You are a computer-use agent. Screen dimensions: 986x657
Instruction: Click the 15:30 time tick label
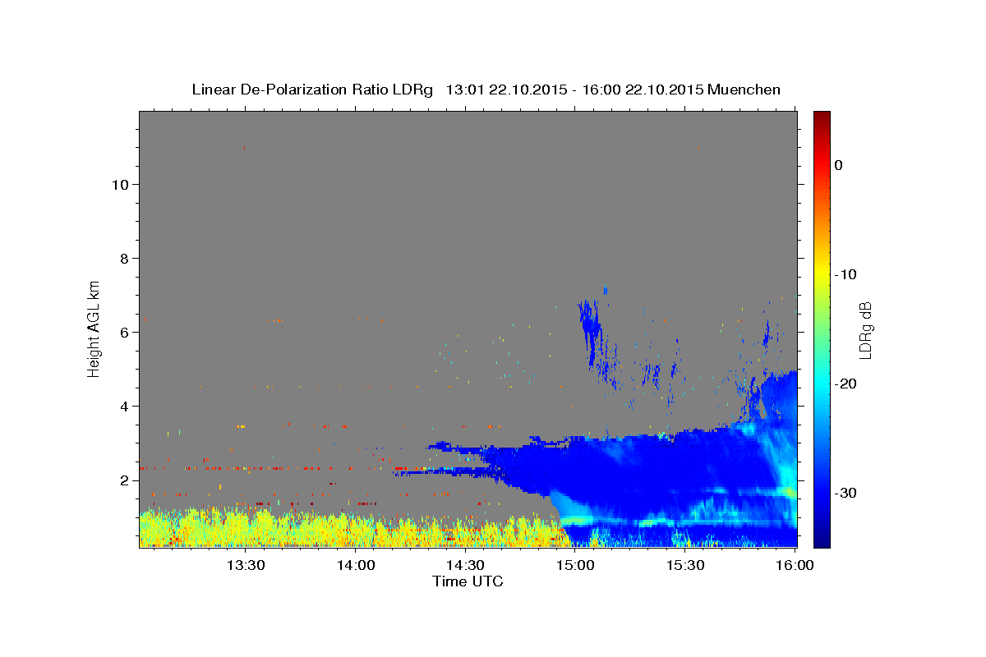tap(685, 565)
